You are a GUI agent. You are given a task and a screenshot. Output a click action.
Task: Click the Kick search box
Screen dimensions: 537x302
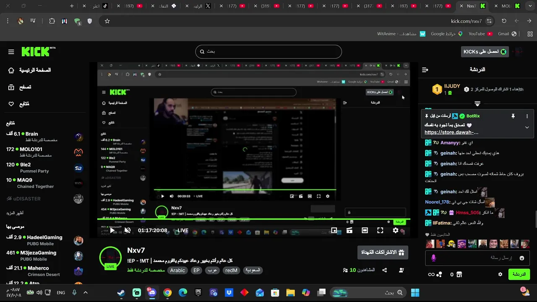[268, 52]
